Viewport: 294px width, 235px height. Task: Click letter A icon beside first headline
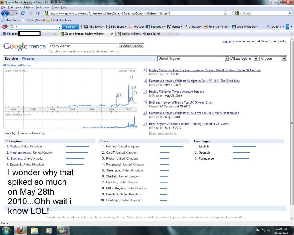pyautogui.click(x=145, y=70)
